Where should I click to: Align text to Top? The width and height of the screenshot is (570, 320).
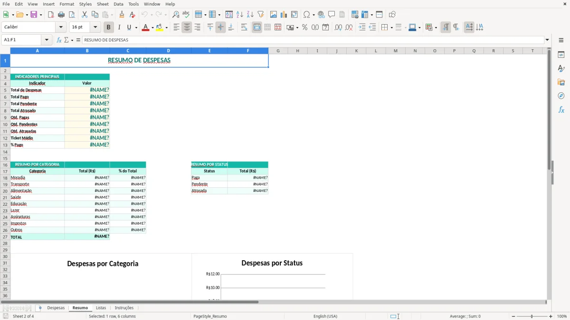tap(210, 27)
